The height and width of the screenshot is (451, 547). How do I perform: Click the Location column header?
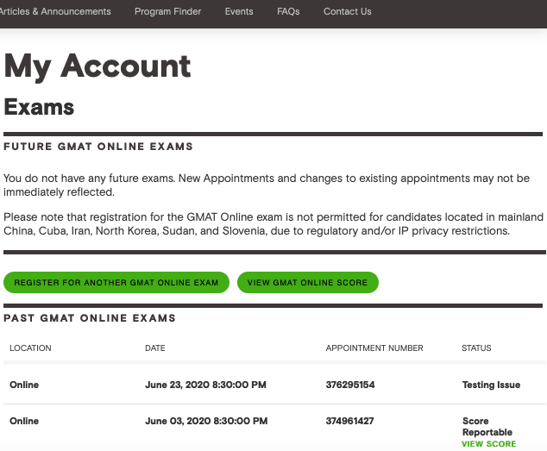click(30, 348)
